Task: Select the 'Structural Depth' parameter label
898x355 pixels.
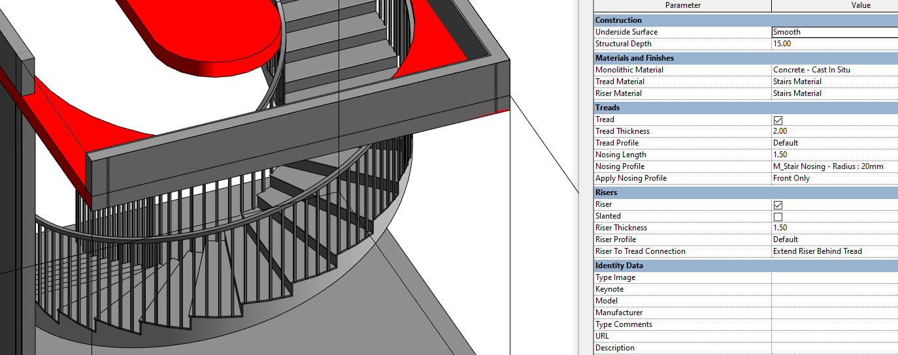Action: 623,44
